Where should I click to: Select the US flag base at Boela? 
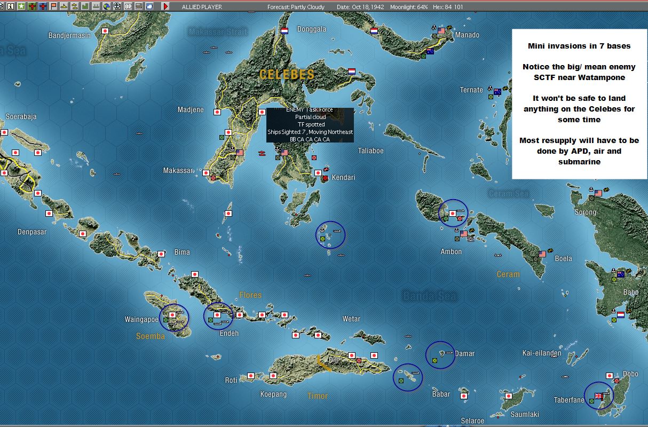pos(542,254)
